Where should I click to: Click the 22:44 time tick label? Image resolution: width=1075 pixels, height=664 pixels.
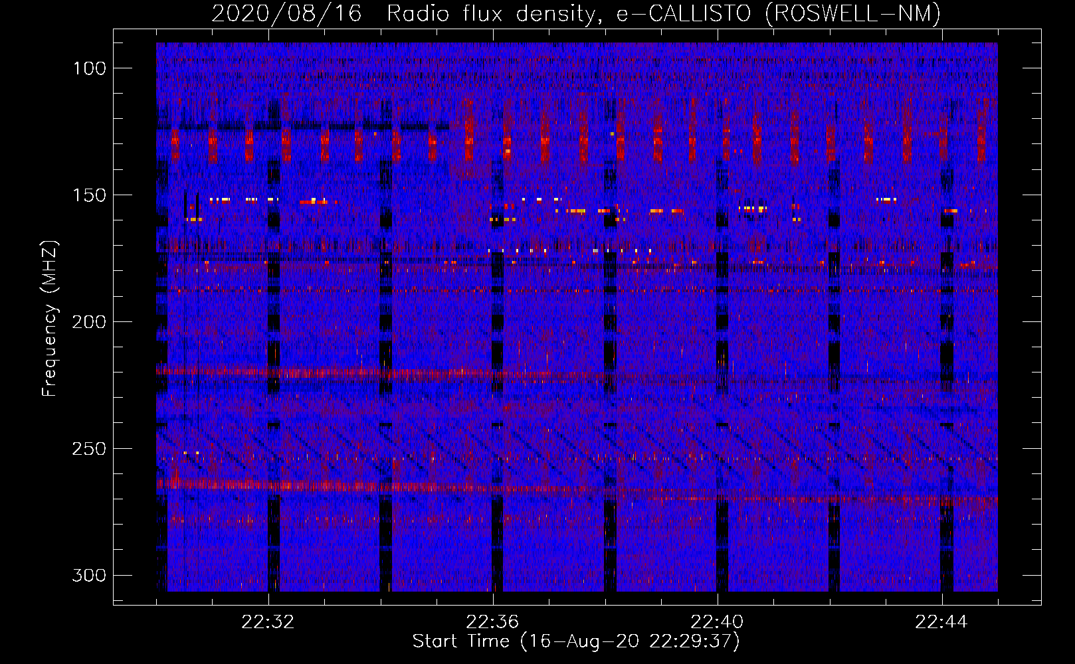[941, 622]
